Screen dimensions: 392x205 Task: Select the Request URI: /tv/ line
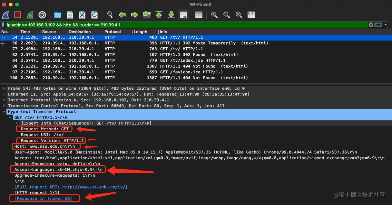coord(42,135)
